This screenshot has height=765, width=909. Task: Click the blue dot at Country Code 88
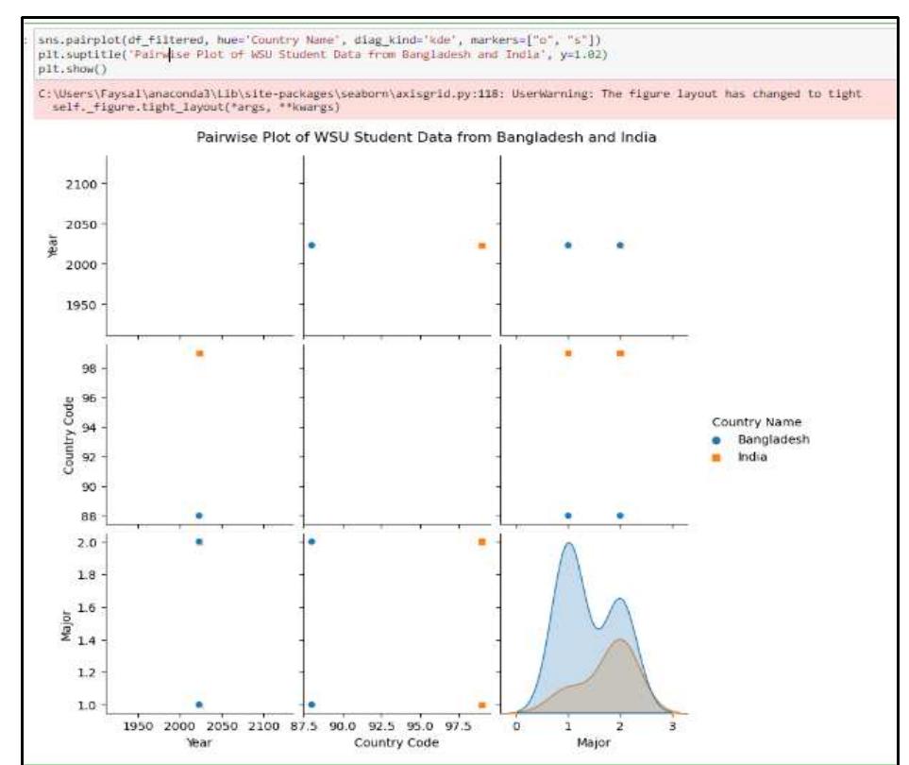pos(200,515)
